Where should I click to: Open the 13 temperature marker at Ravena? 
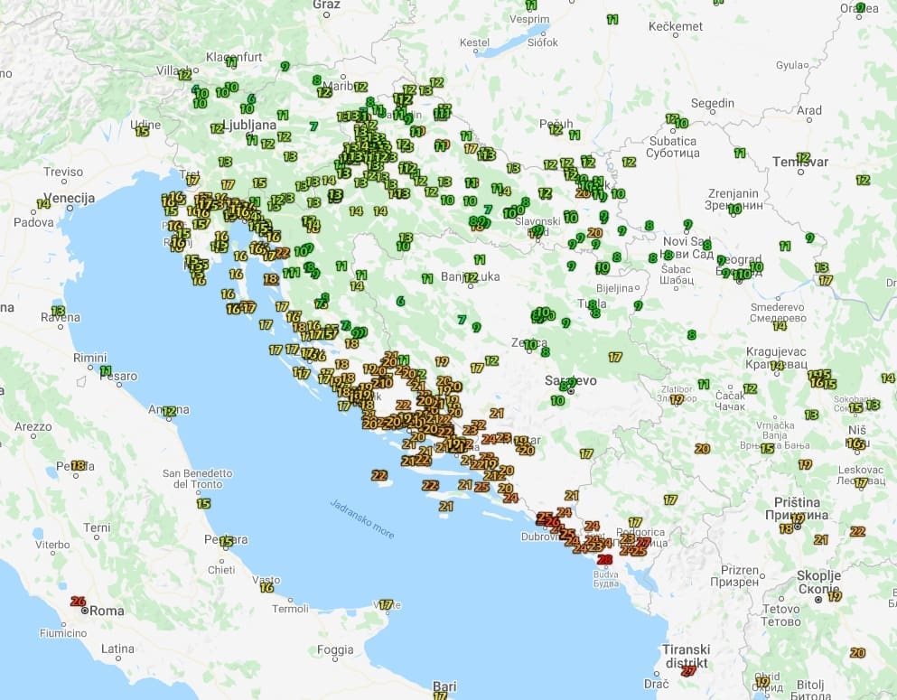58,310
